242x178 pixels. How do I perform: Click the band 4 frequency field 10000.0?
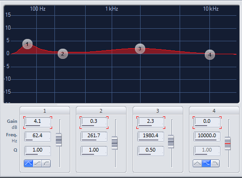[207, 137]
